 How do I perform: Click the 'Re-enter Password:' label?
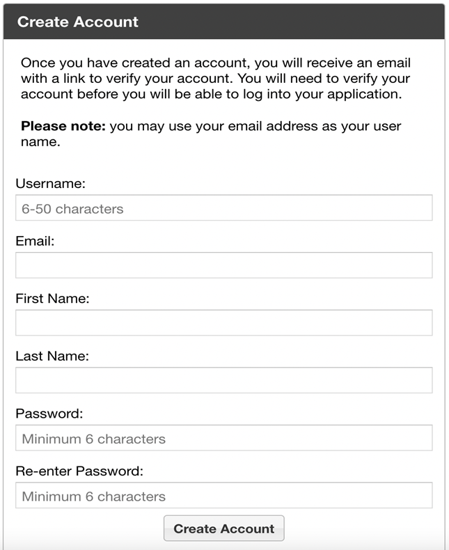(x=79, y=471)
